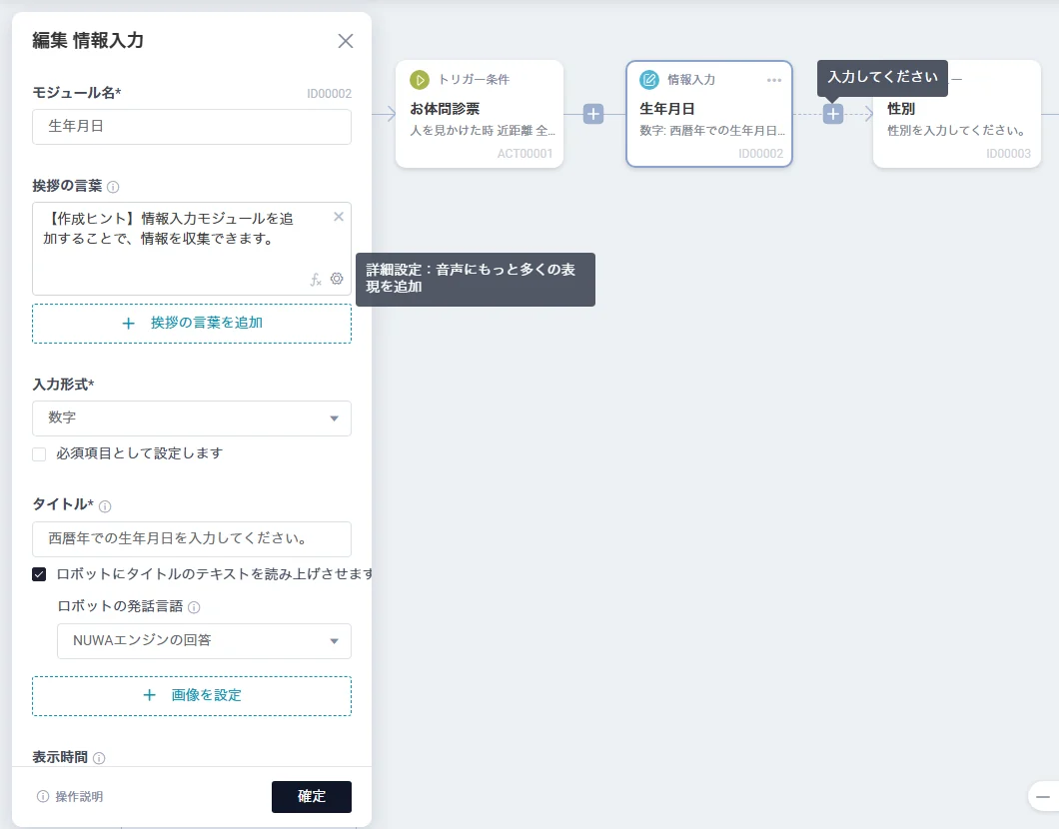Screen dimensions: 1059x829
Task: Select the お体問診票 trigger node card
Action: [x=480, y=114]
